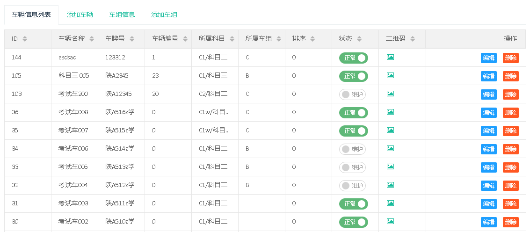Switch 考试车200 from 维护 status
The height and width of the screenshot is (232, 530).
(352, 94)
